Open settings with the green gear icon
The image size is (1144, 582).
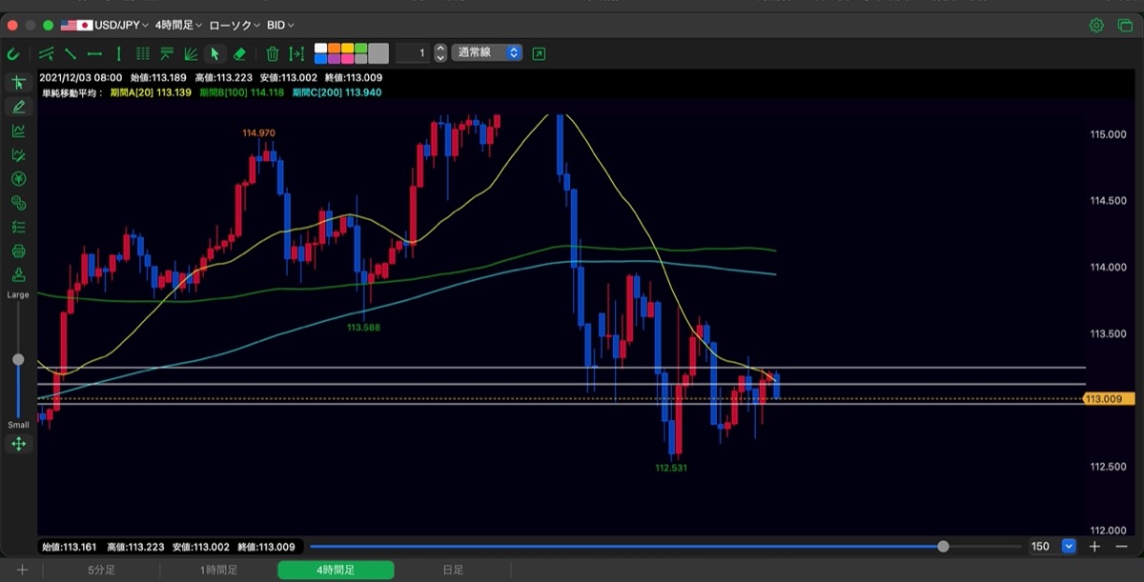1096,25
